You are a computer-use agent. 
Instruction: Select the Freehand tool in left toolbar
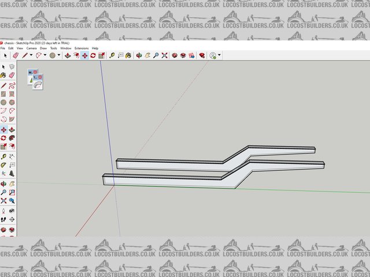point(12,85)
